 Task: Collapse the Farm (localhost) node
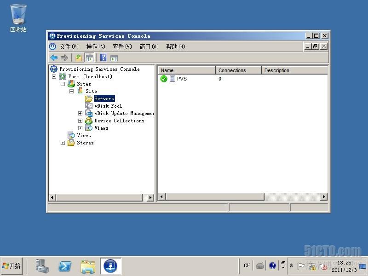tap(54, 76)
